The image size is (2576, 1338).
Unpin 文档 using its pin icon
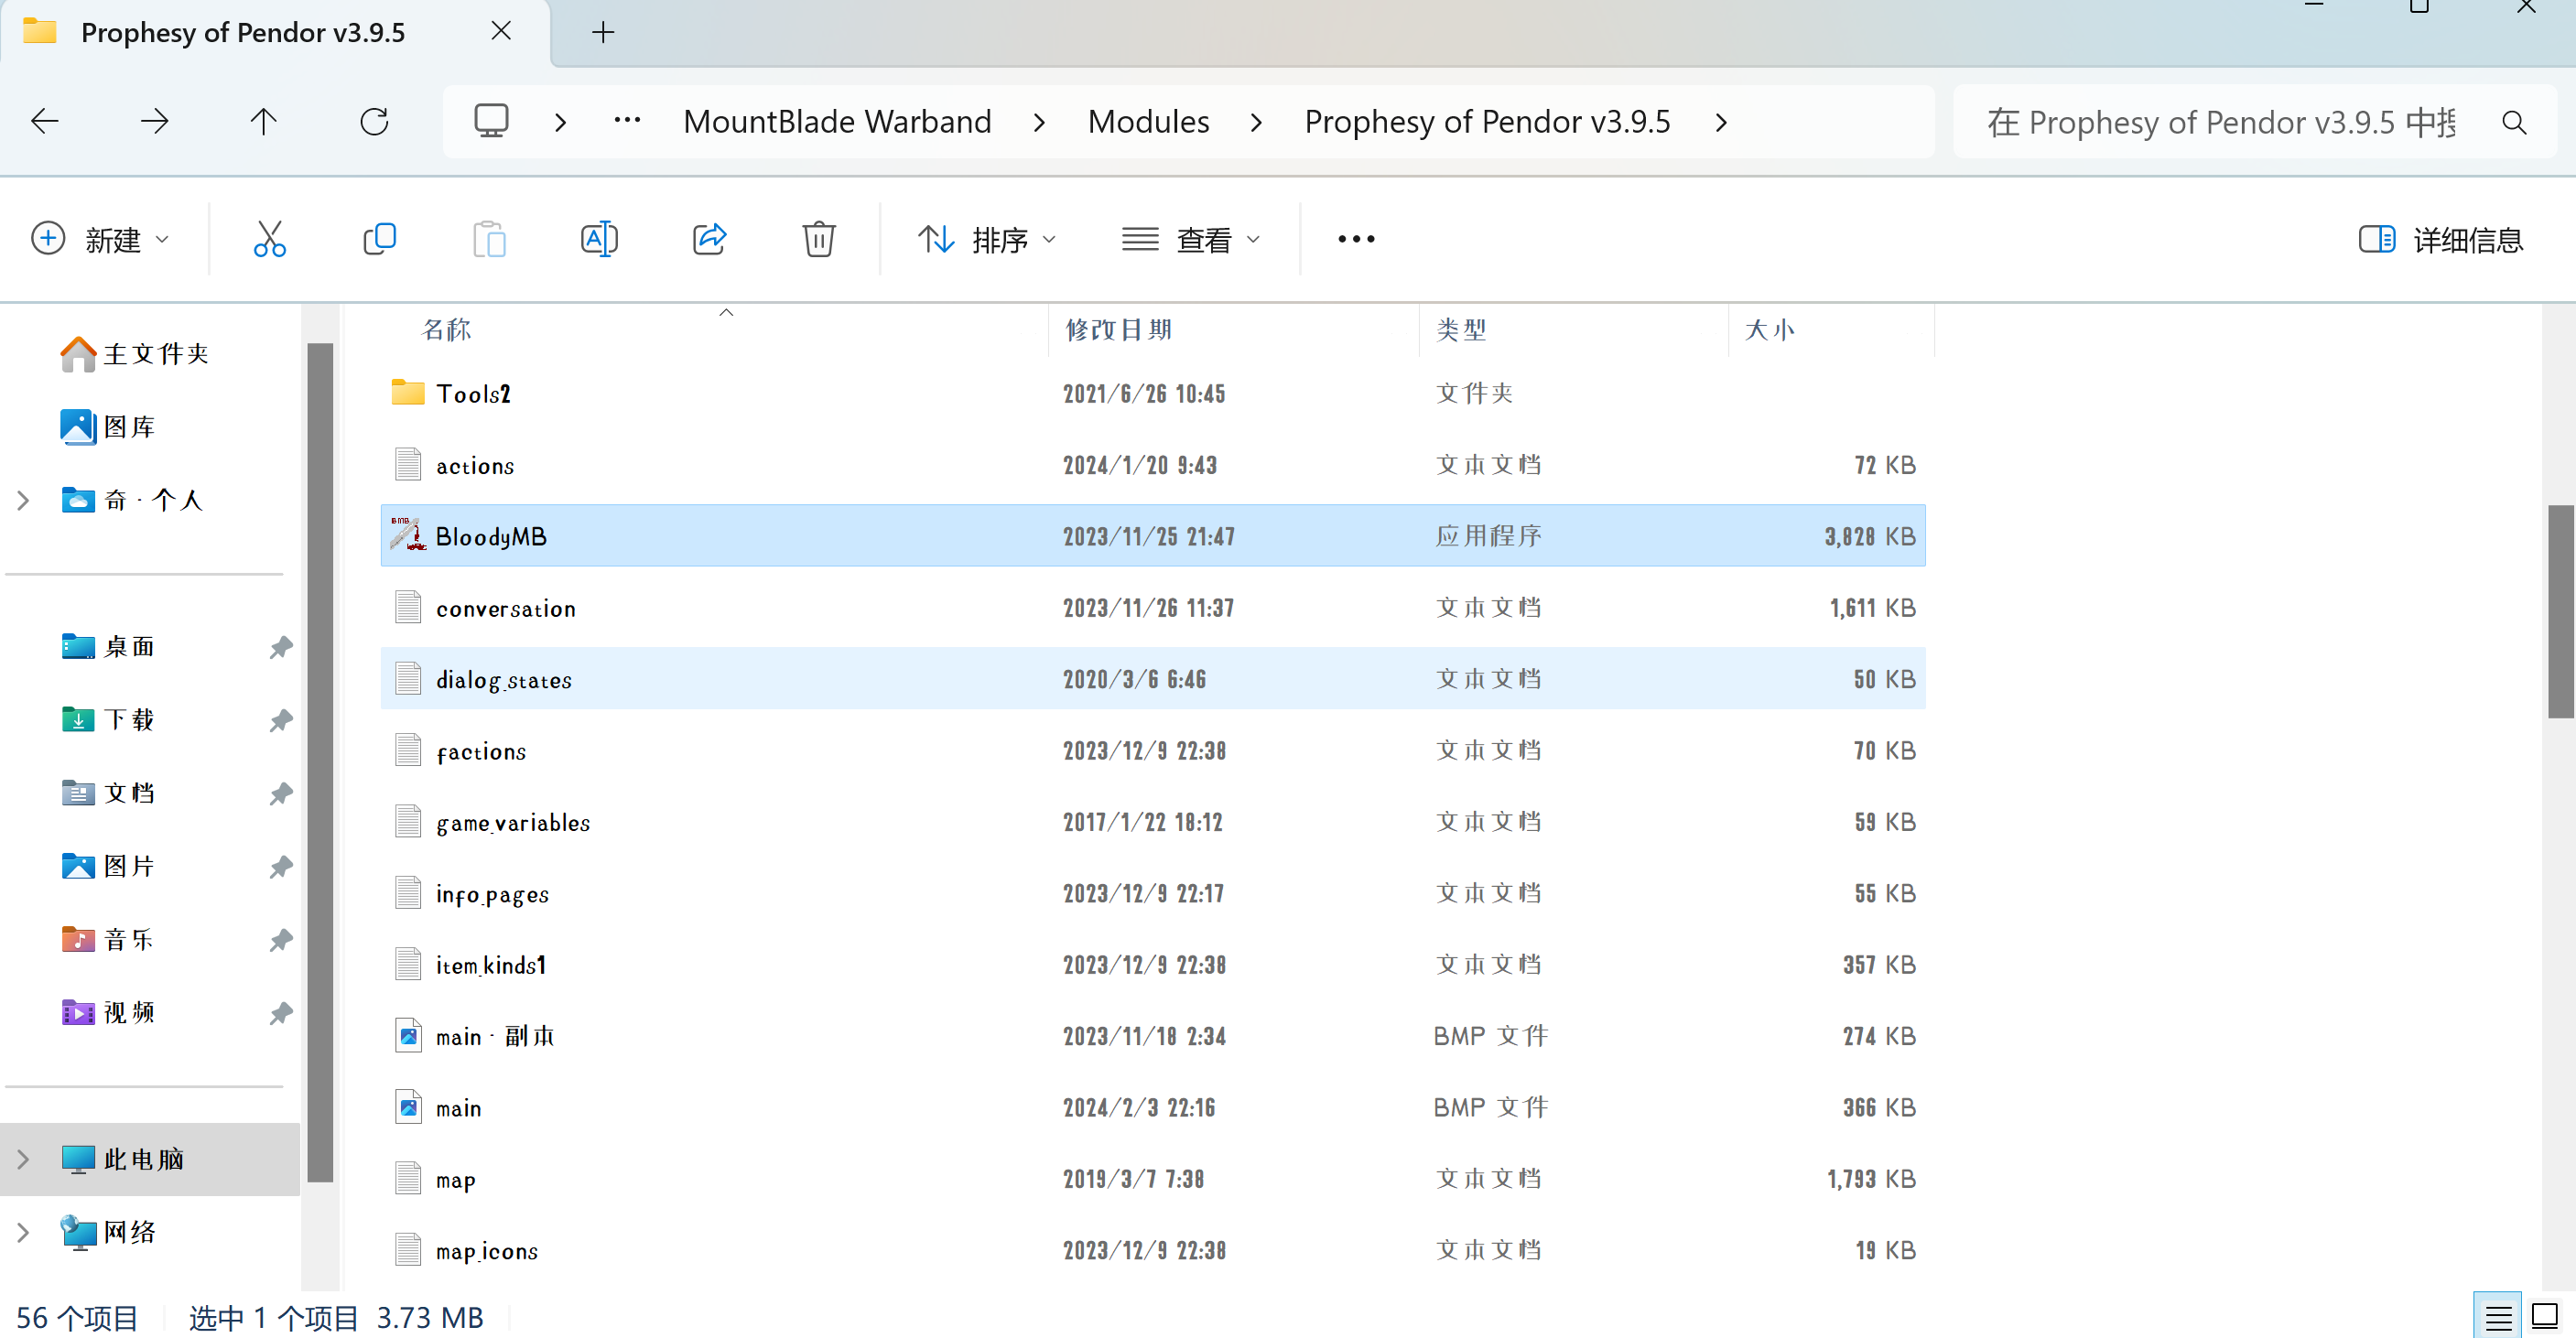coord(281,793)
